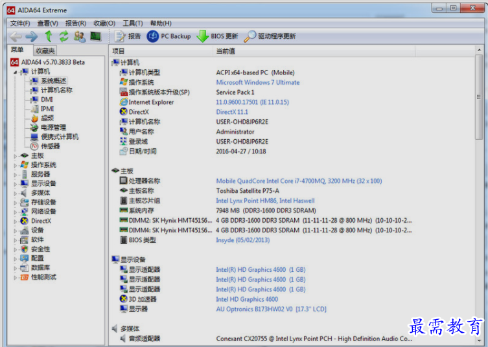Select 系统概述 in the tree
The width and height of the screenshot is (488, 347).
click(x=53, y=81)
